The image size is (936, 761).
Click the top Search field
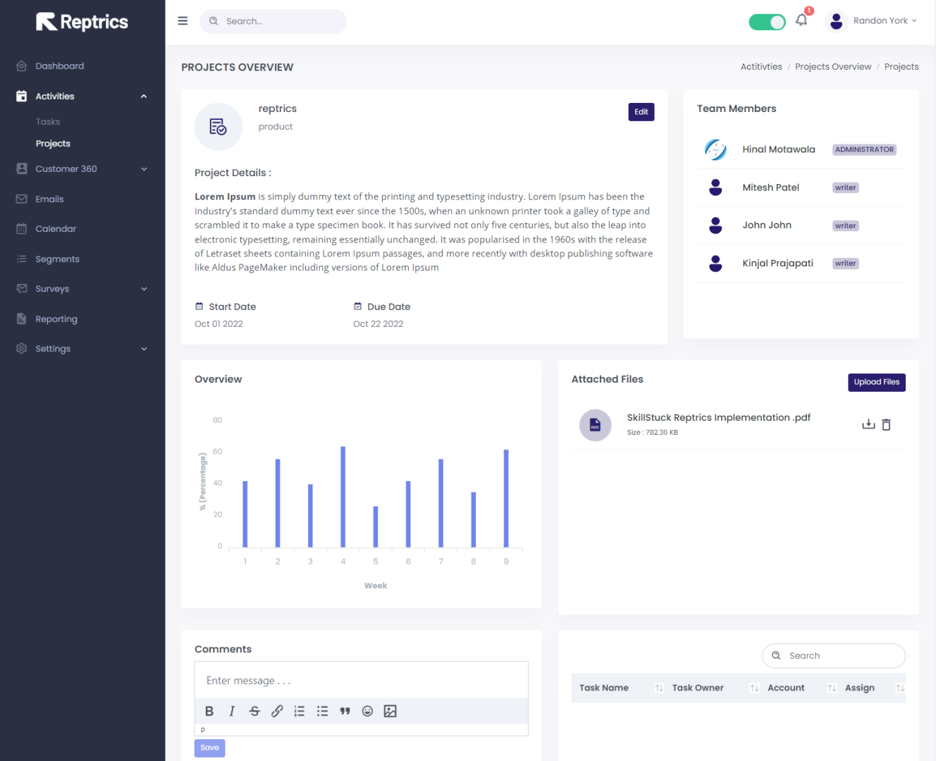click(273, 21)
